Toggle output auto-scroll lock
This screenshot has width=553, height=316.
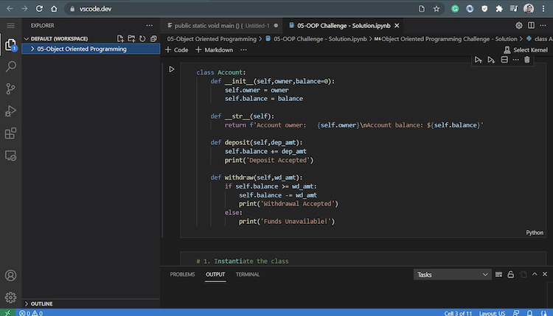point(511,275)
